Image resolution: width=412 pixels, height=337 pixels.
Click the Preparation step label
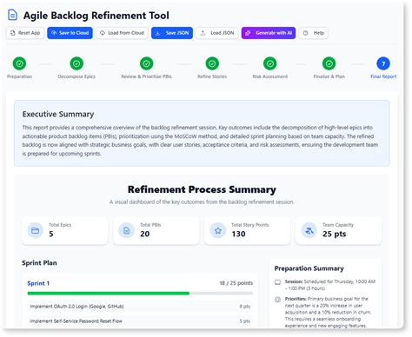[19, 76]
